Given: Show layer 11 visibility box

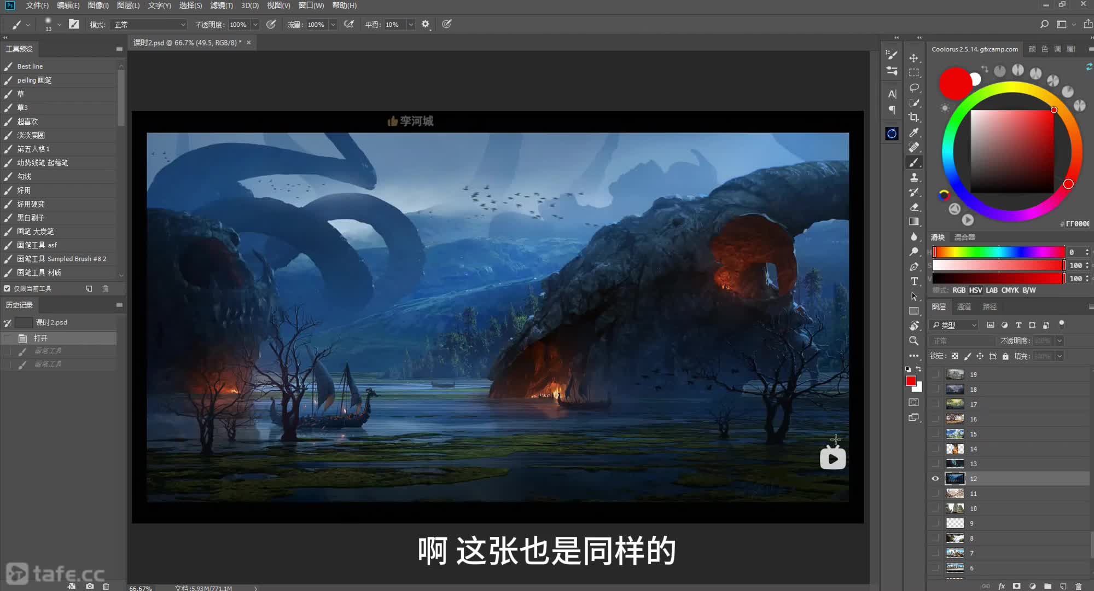Looking at the screenshot, I should point(935,494).
